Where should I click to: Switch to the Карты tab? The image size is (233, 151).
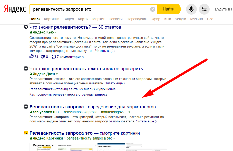(83, 19)
